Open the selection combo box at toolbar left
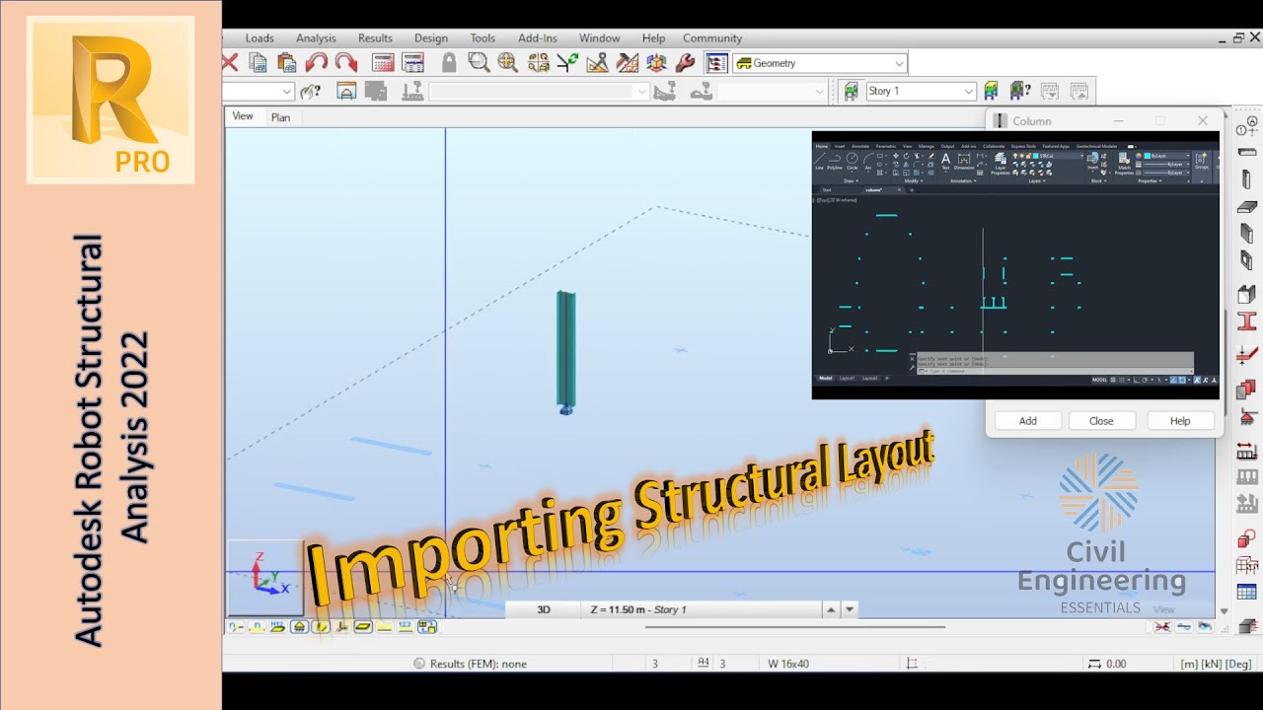The height and width of the screenshot is (710, 1263). (x=259, y=92)
